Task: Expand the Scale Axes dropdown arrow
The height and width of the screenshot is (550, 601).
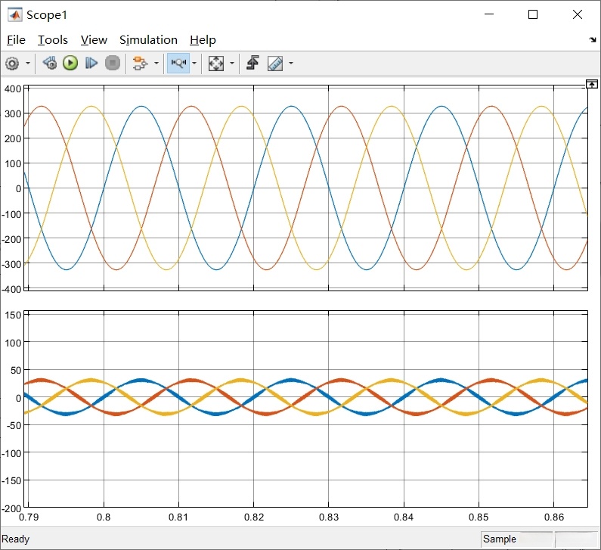Action: (x=231, y=64)
